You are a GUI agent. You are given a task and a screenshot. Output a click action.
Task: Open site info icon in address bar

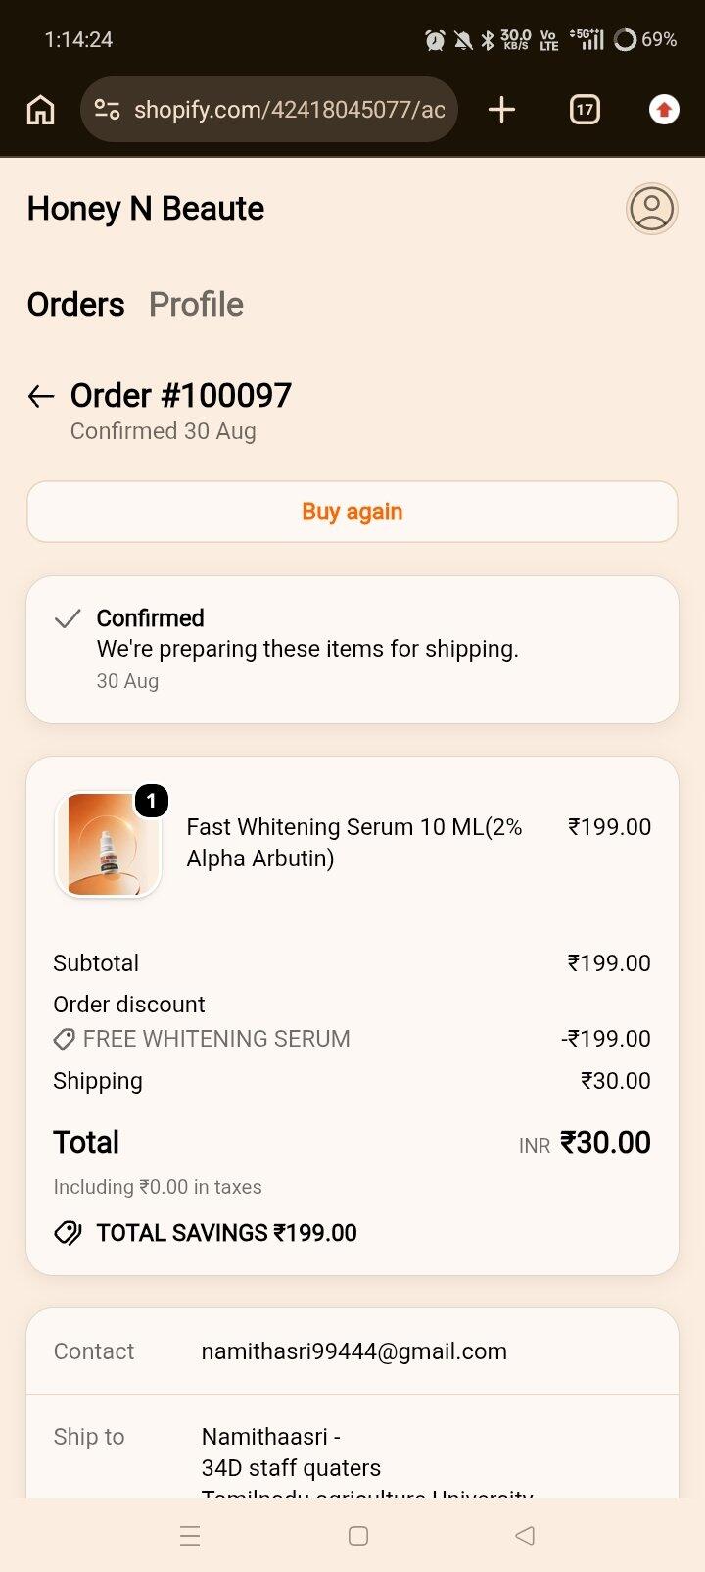107,110
